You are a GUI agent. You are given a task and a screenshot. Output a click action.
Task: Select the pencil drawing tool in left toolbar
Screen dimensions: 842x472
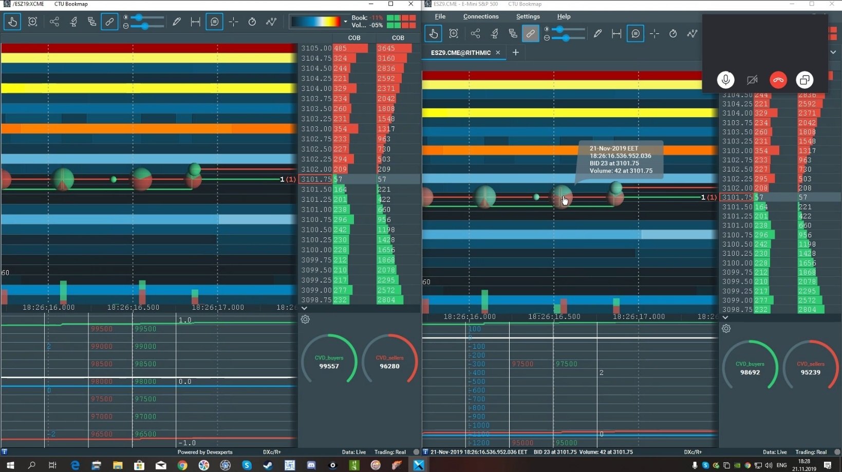coord(177,22)
